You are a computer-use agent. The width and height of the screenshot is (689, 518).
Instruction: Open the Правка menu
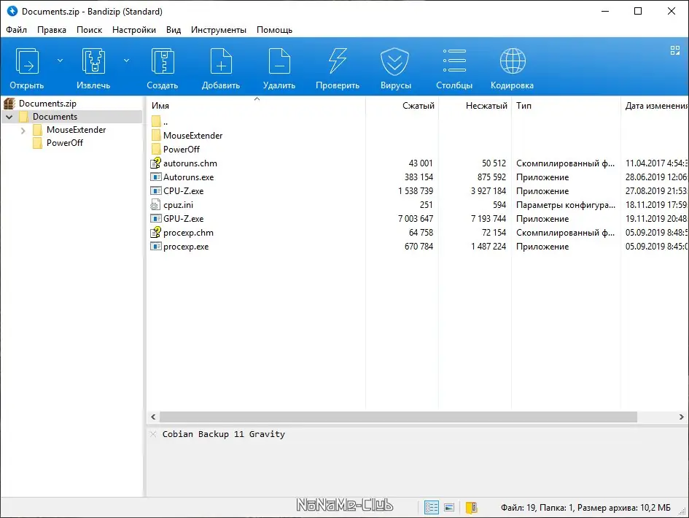(x=52, y=30)
